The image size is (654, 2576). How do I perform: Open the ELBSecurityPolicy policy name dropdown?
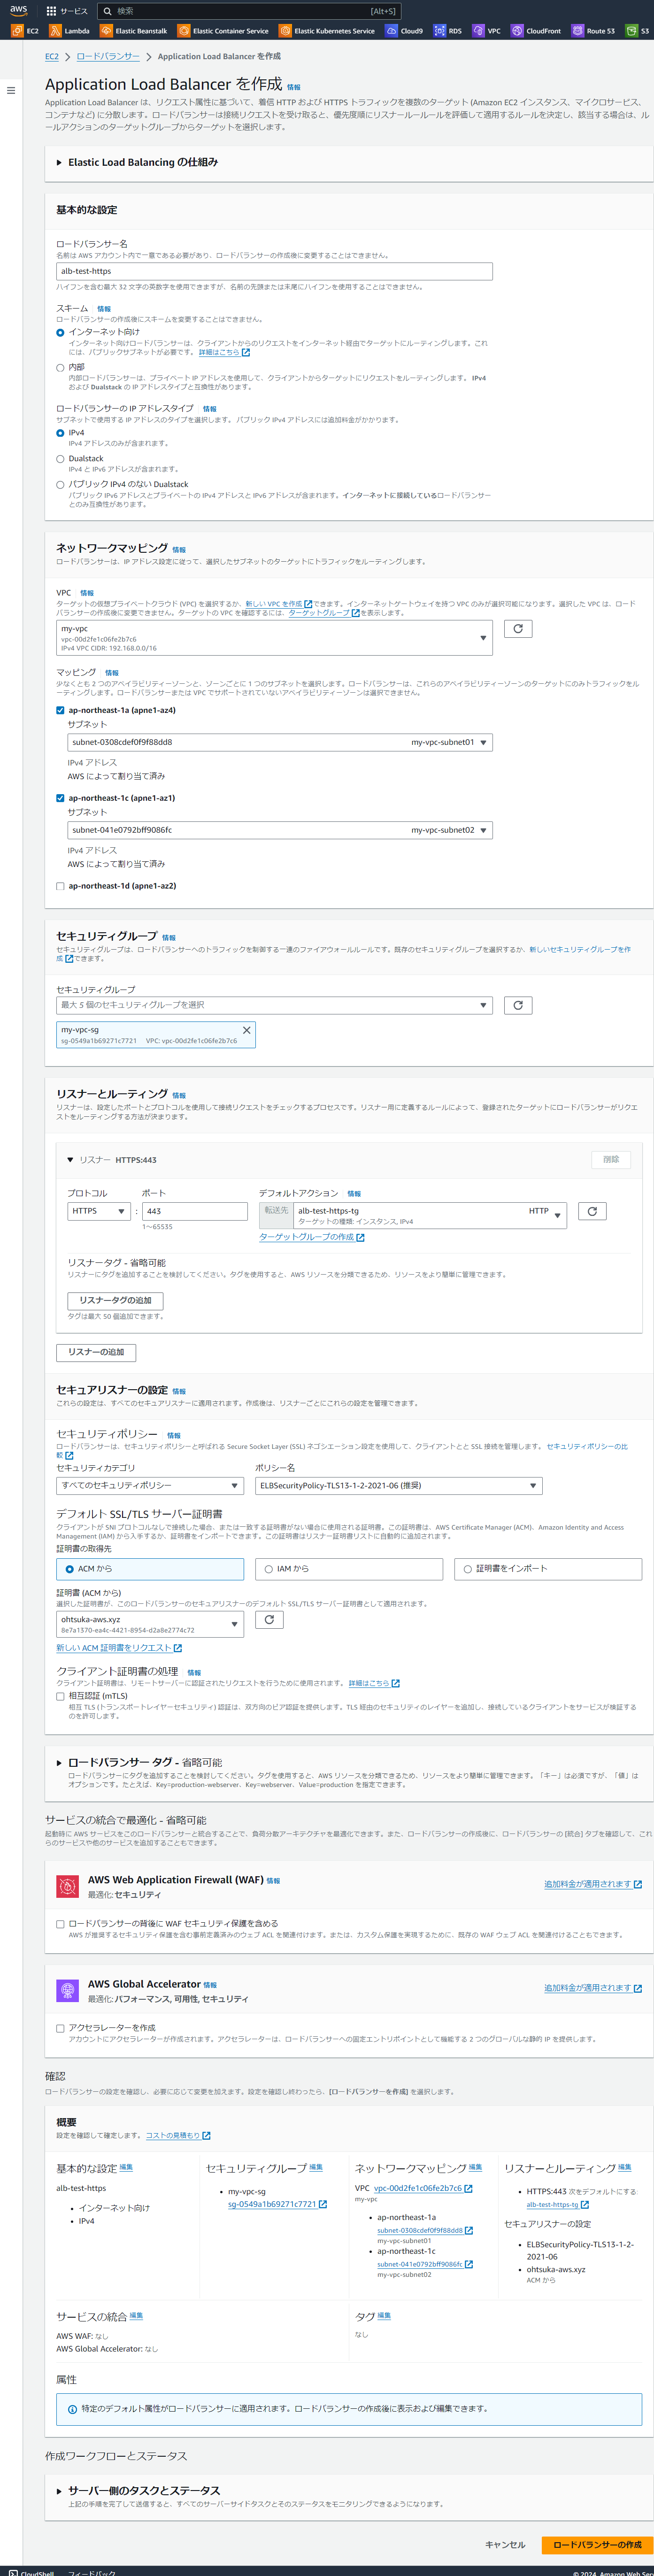pos(399,1486)
